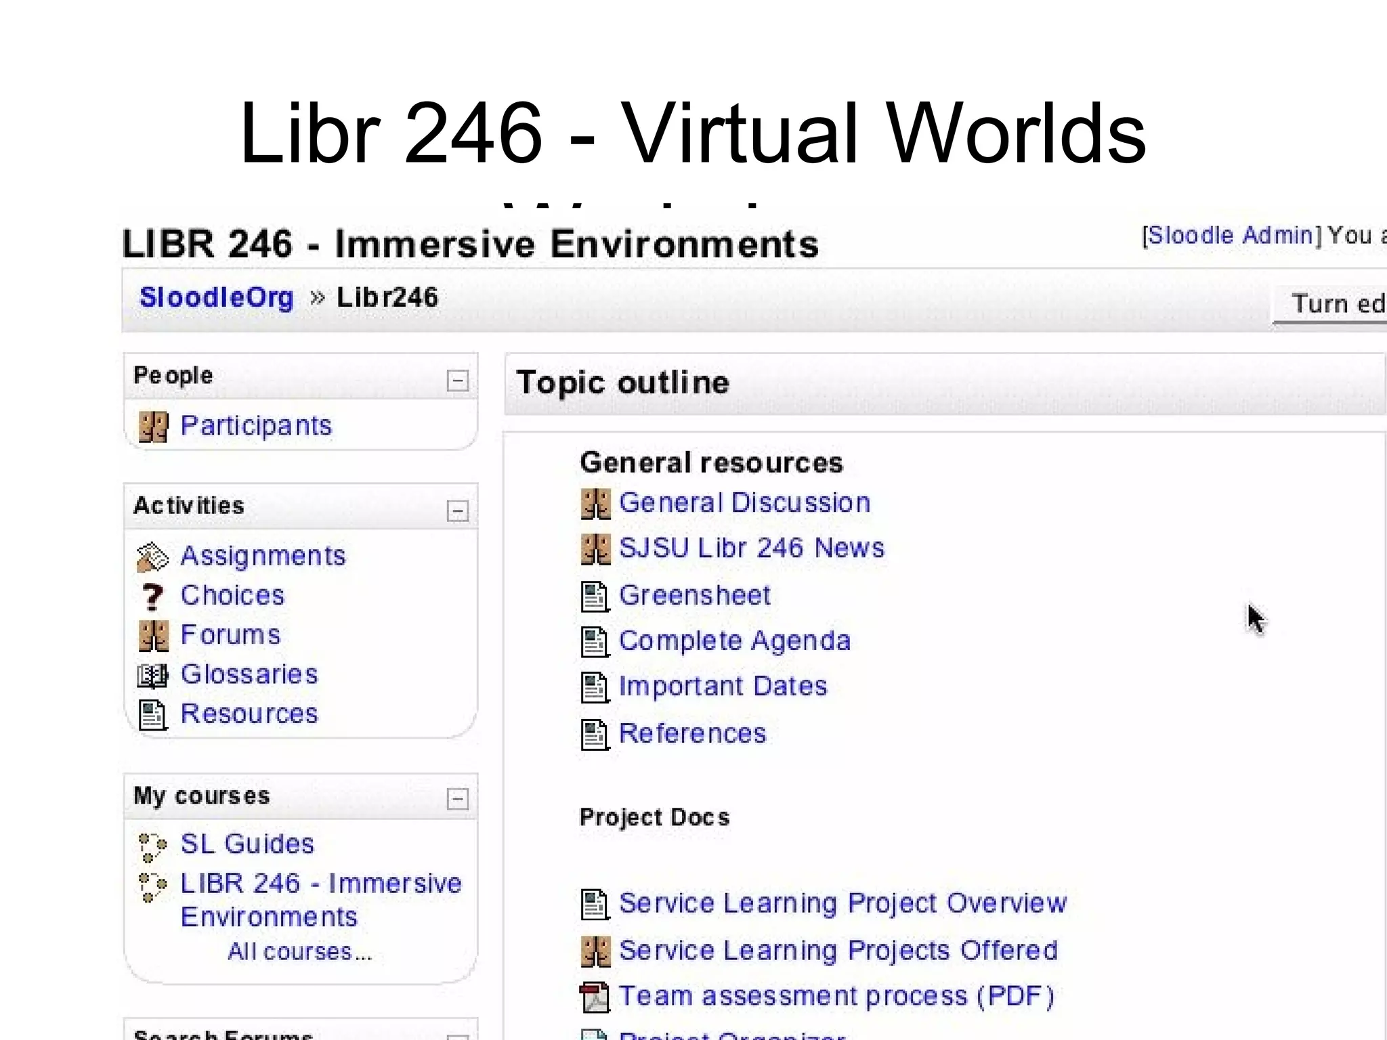Open the General Discussion forum
The height and width of the screenshot is (1040, 1387).
[745, 503]
